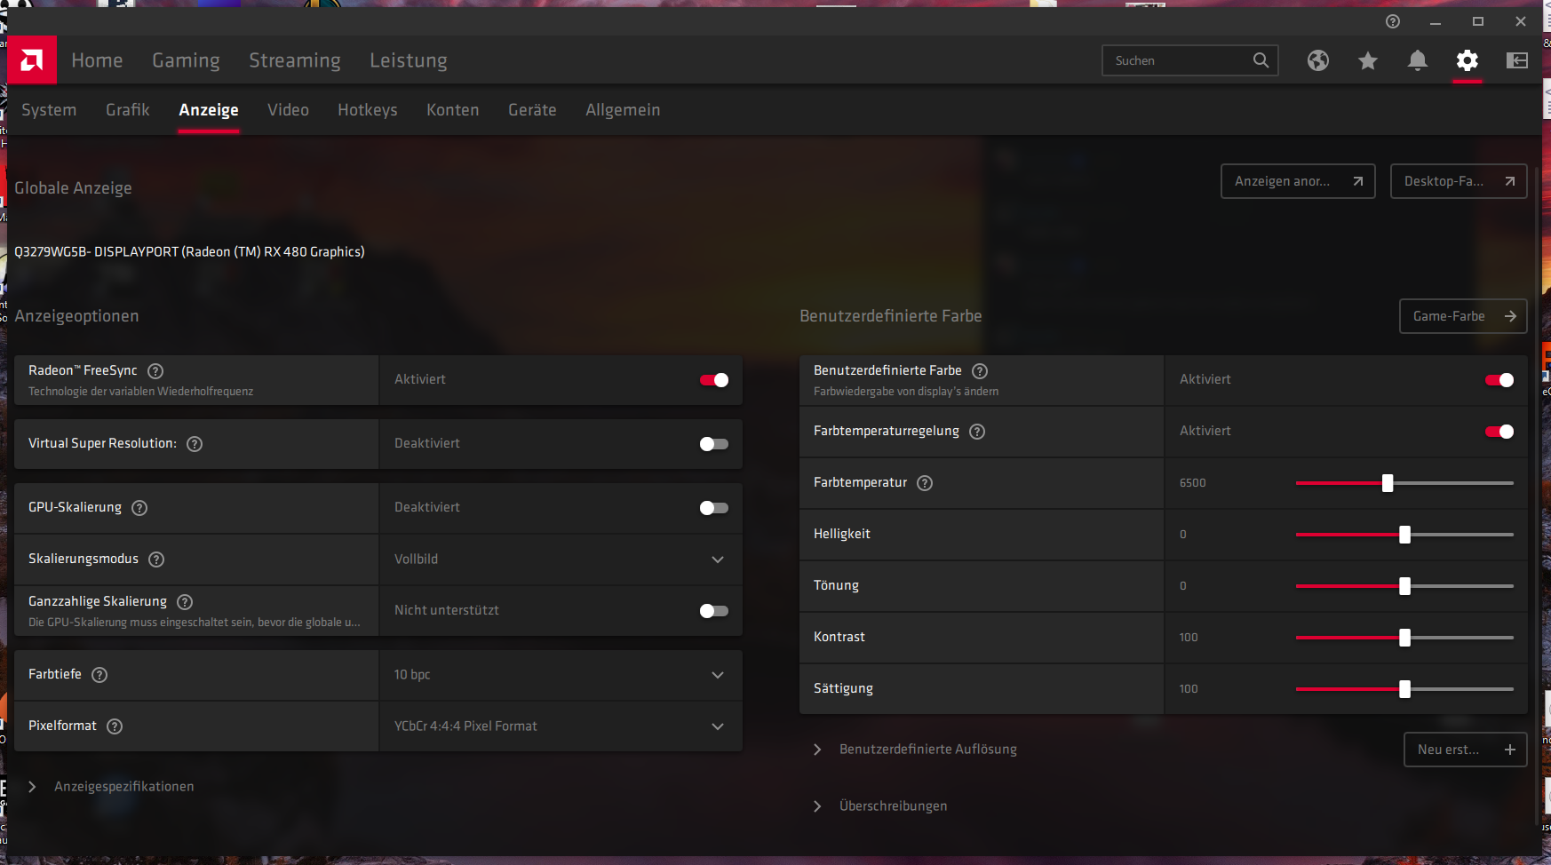Open notifications bell icon
Image resolution: width=1551 pixels, height=865 pixels.
point(1418,60)
